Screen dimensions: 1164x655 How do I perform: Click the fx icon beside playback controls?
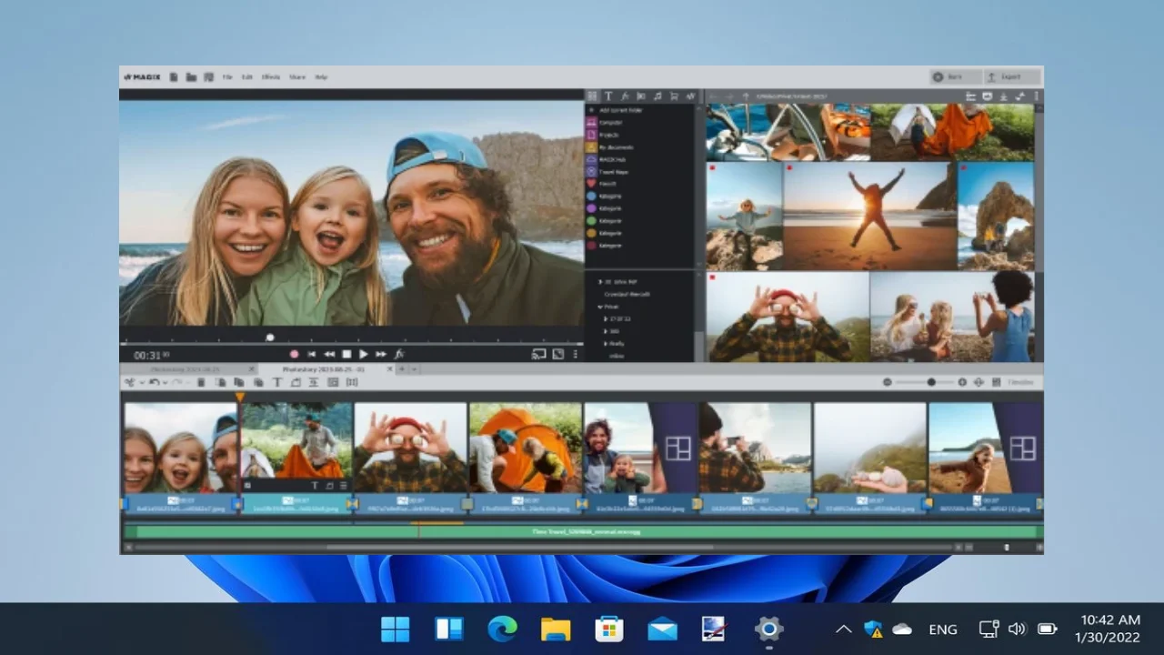pyautogui.click(x=398, y=354)
